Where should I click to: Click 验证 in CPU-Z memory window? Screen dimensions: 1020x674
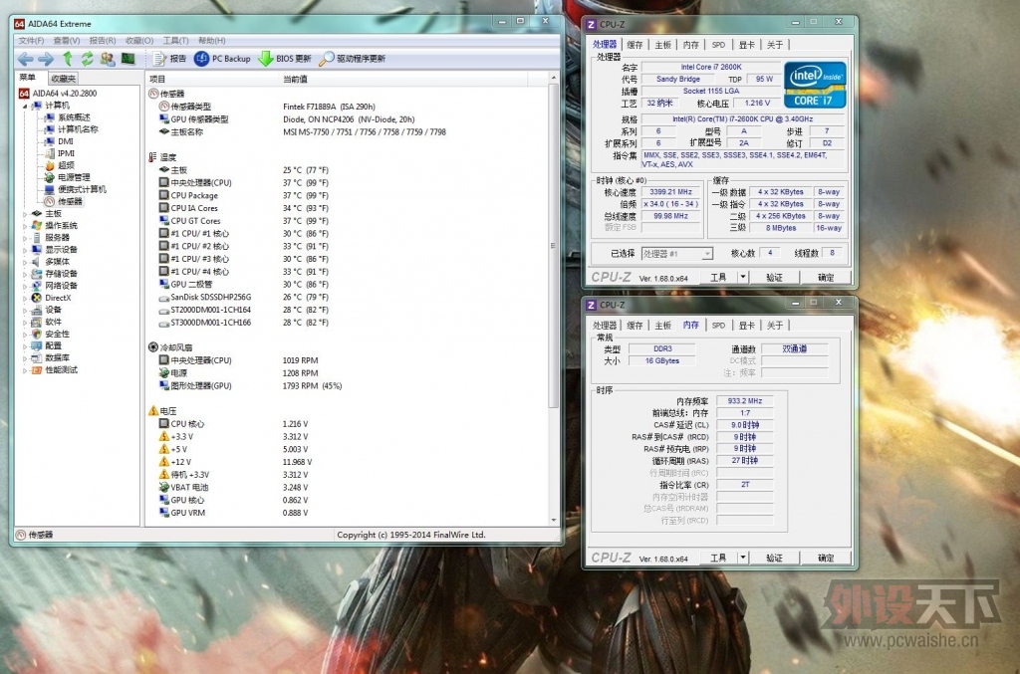774,558
